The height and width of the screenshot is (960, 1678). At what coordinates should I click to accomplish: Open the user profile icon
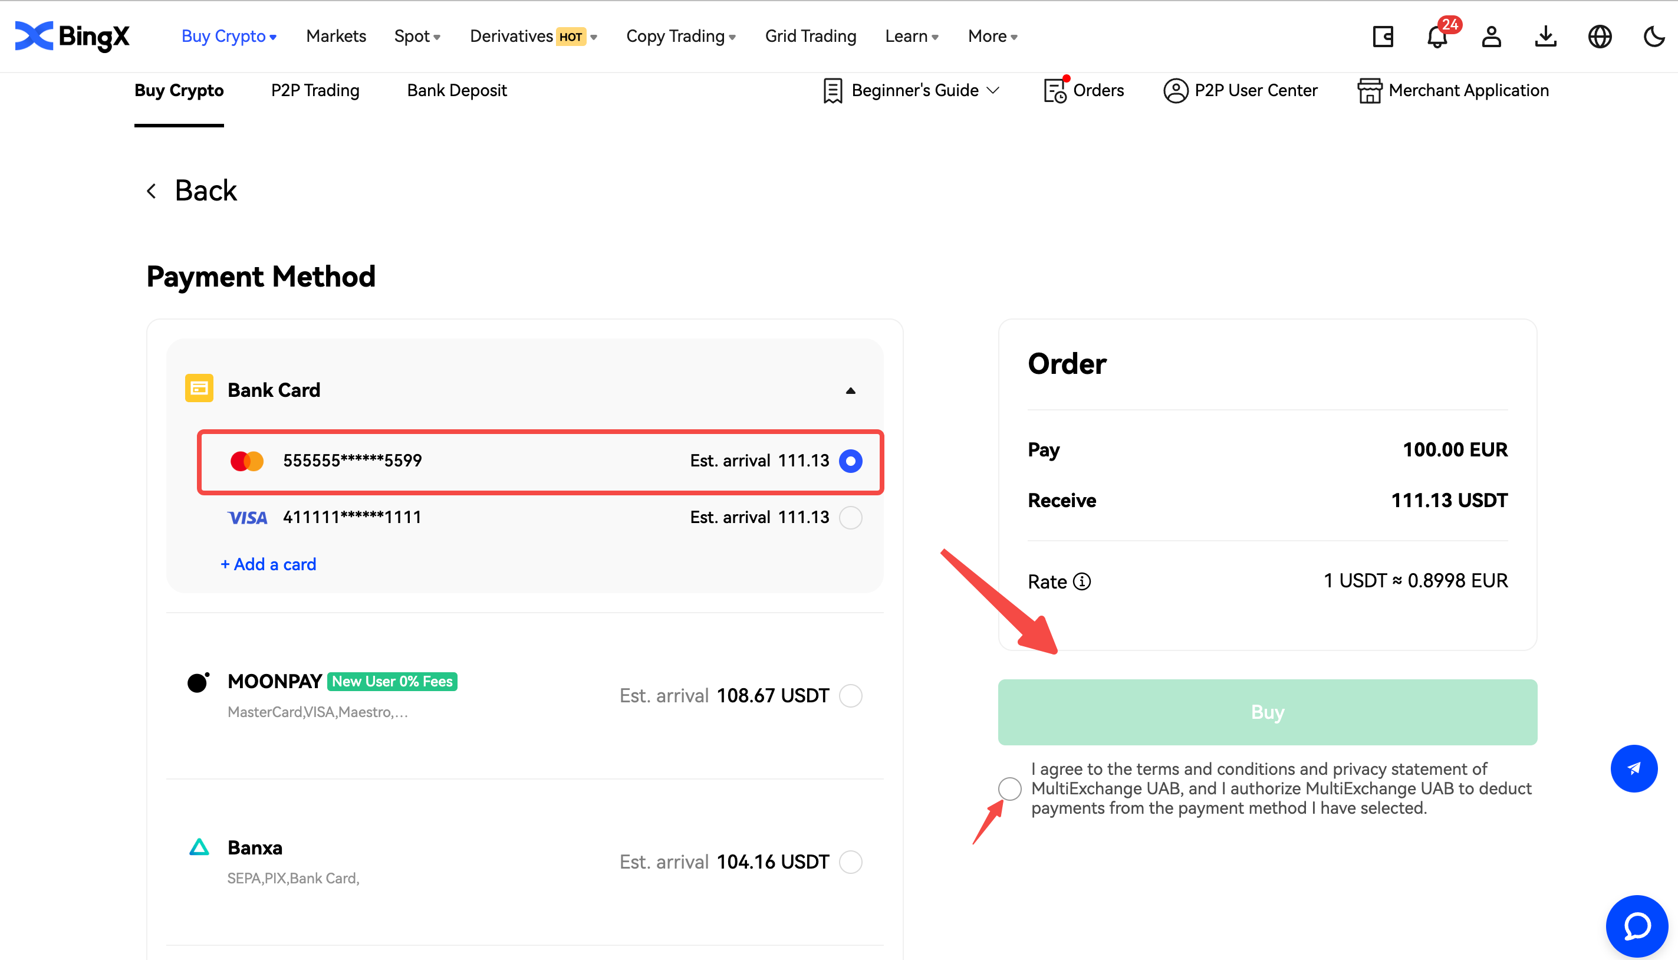point(1491,36)
